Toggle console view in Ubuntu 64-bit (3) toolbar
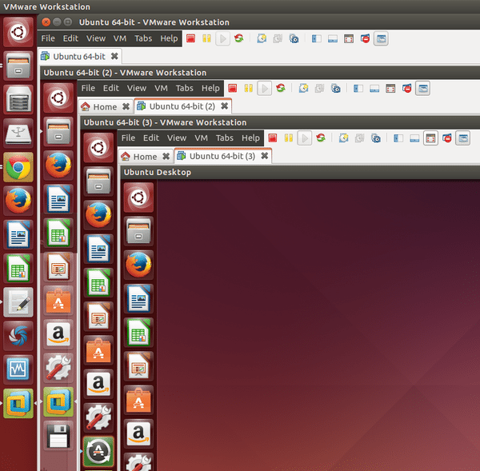This screenshot has height=471, width=480. [x=463, y=138]
